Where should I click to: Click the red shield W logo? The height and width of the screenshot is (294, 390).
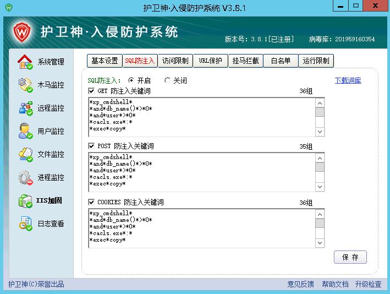tap(22, 31)
